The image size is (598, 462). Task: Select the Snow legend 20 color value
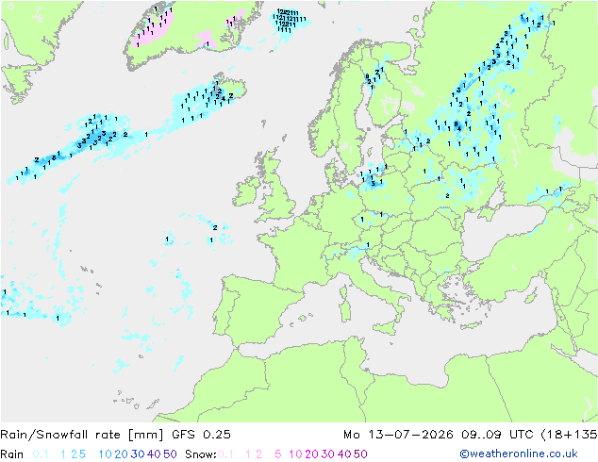point(311,454)
